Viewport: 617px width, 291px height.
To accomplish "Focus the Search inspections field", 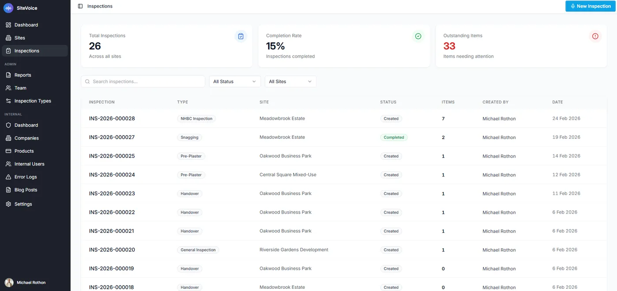I will tap(143, 81).
